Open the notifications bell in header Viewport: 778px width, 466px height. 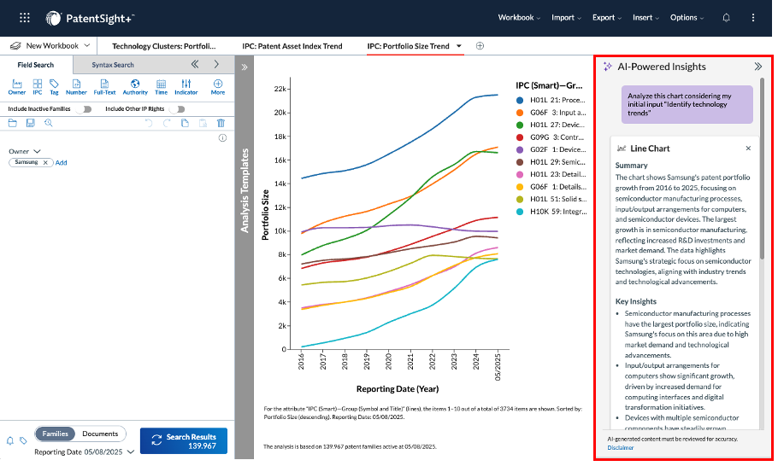point(726,18)
